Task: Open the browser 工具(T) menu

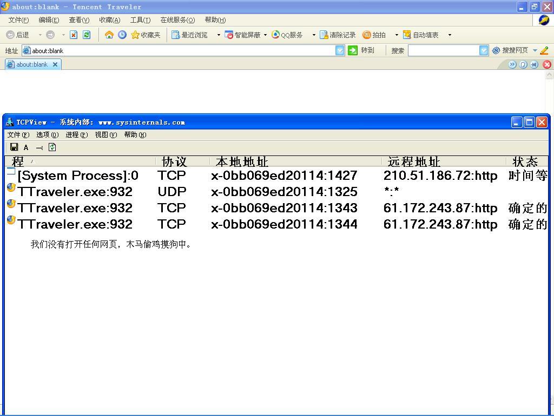Action: [140, 20]
